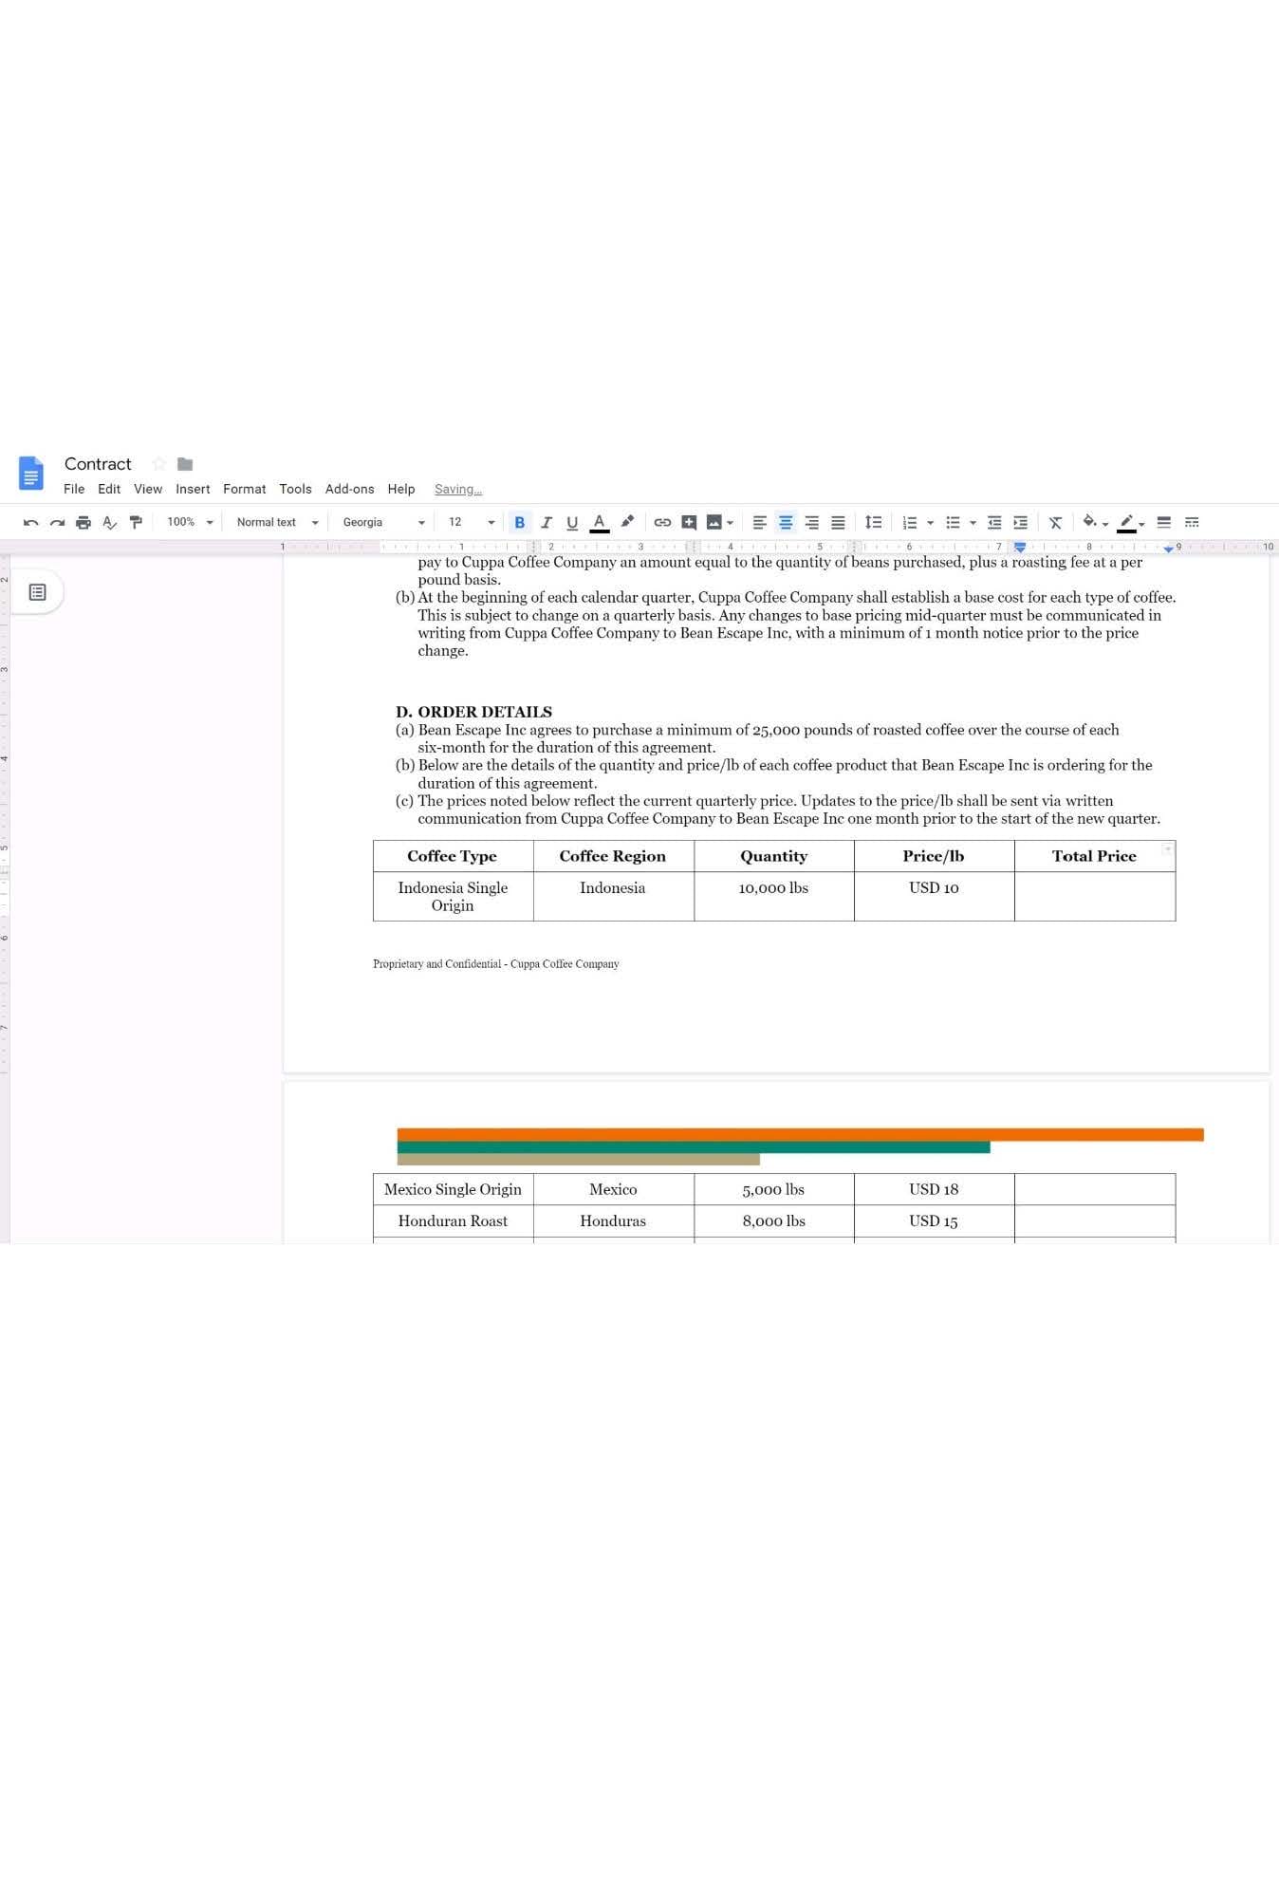
Task: Toggle underline formatting
Action: (x=572, y=523)
